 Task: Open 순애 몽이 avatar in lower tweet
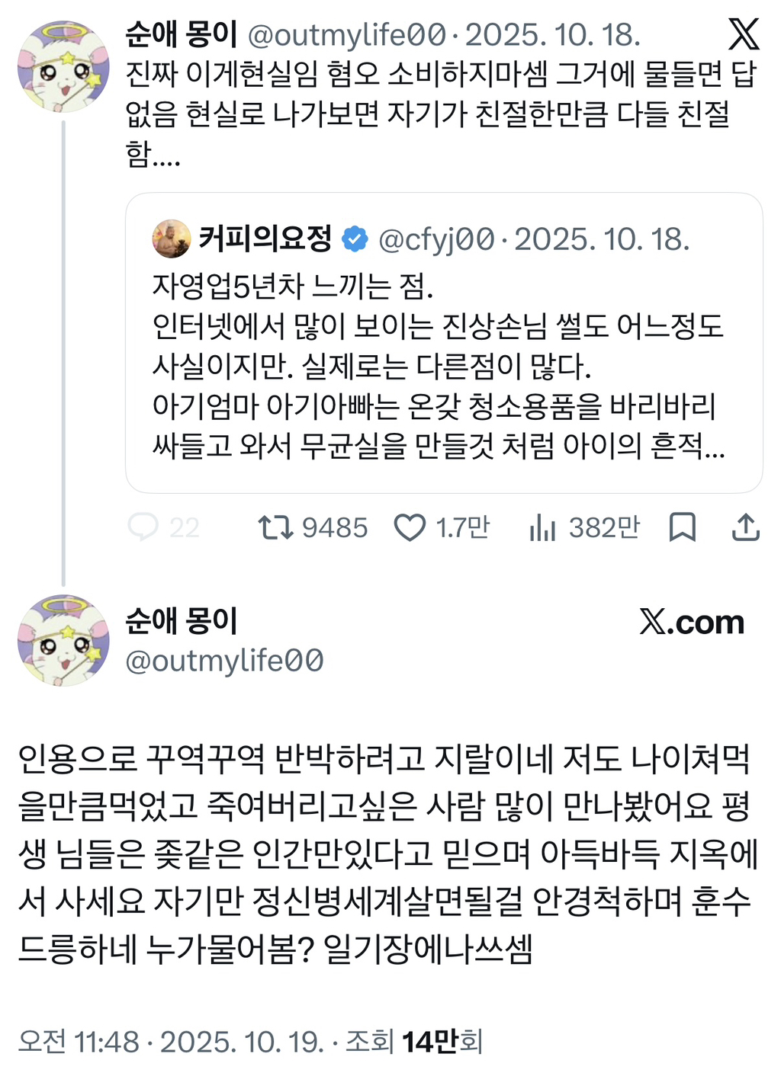click(63, 640)
